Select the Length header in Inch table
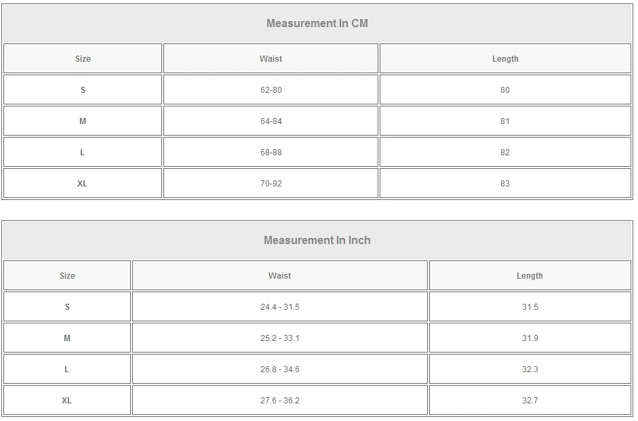638x421 pixels. [530, 276]
